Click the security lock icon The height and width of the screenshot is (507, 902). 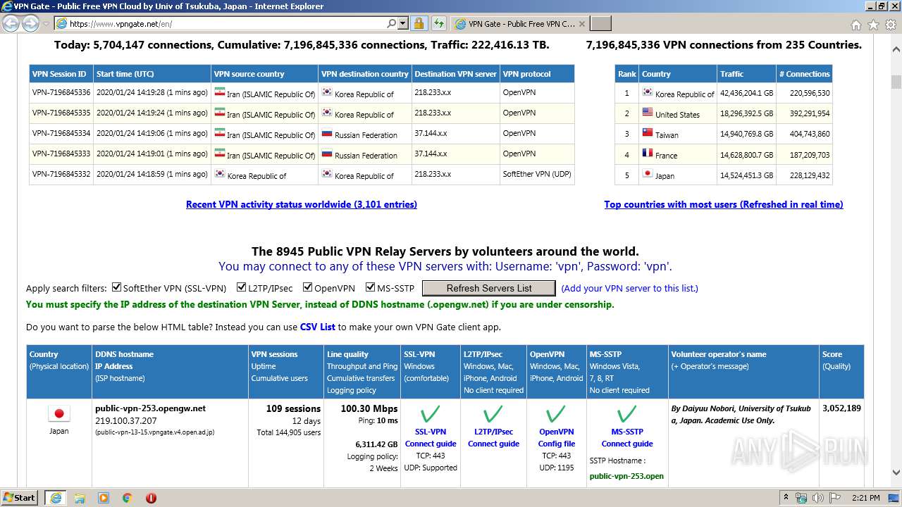(419, 23)
